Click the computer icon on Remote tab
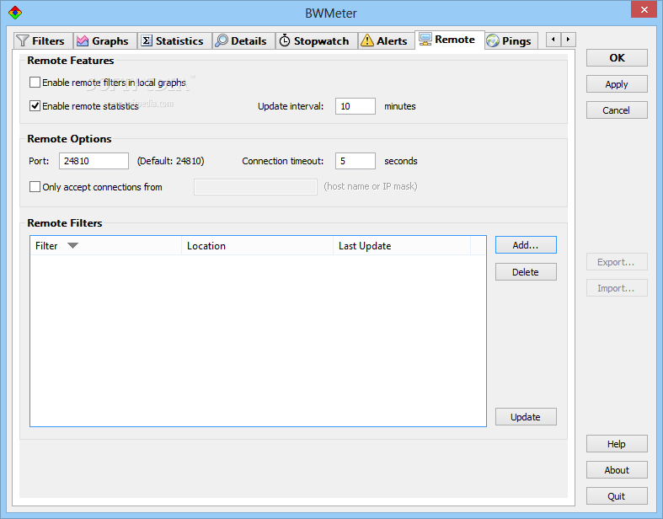 click(x=425, y=39)
